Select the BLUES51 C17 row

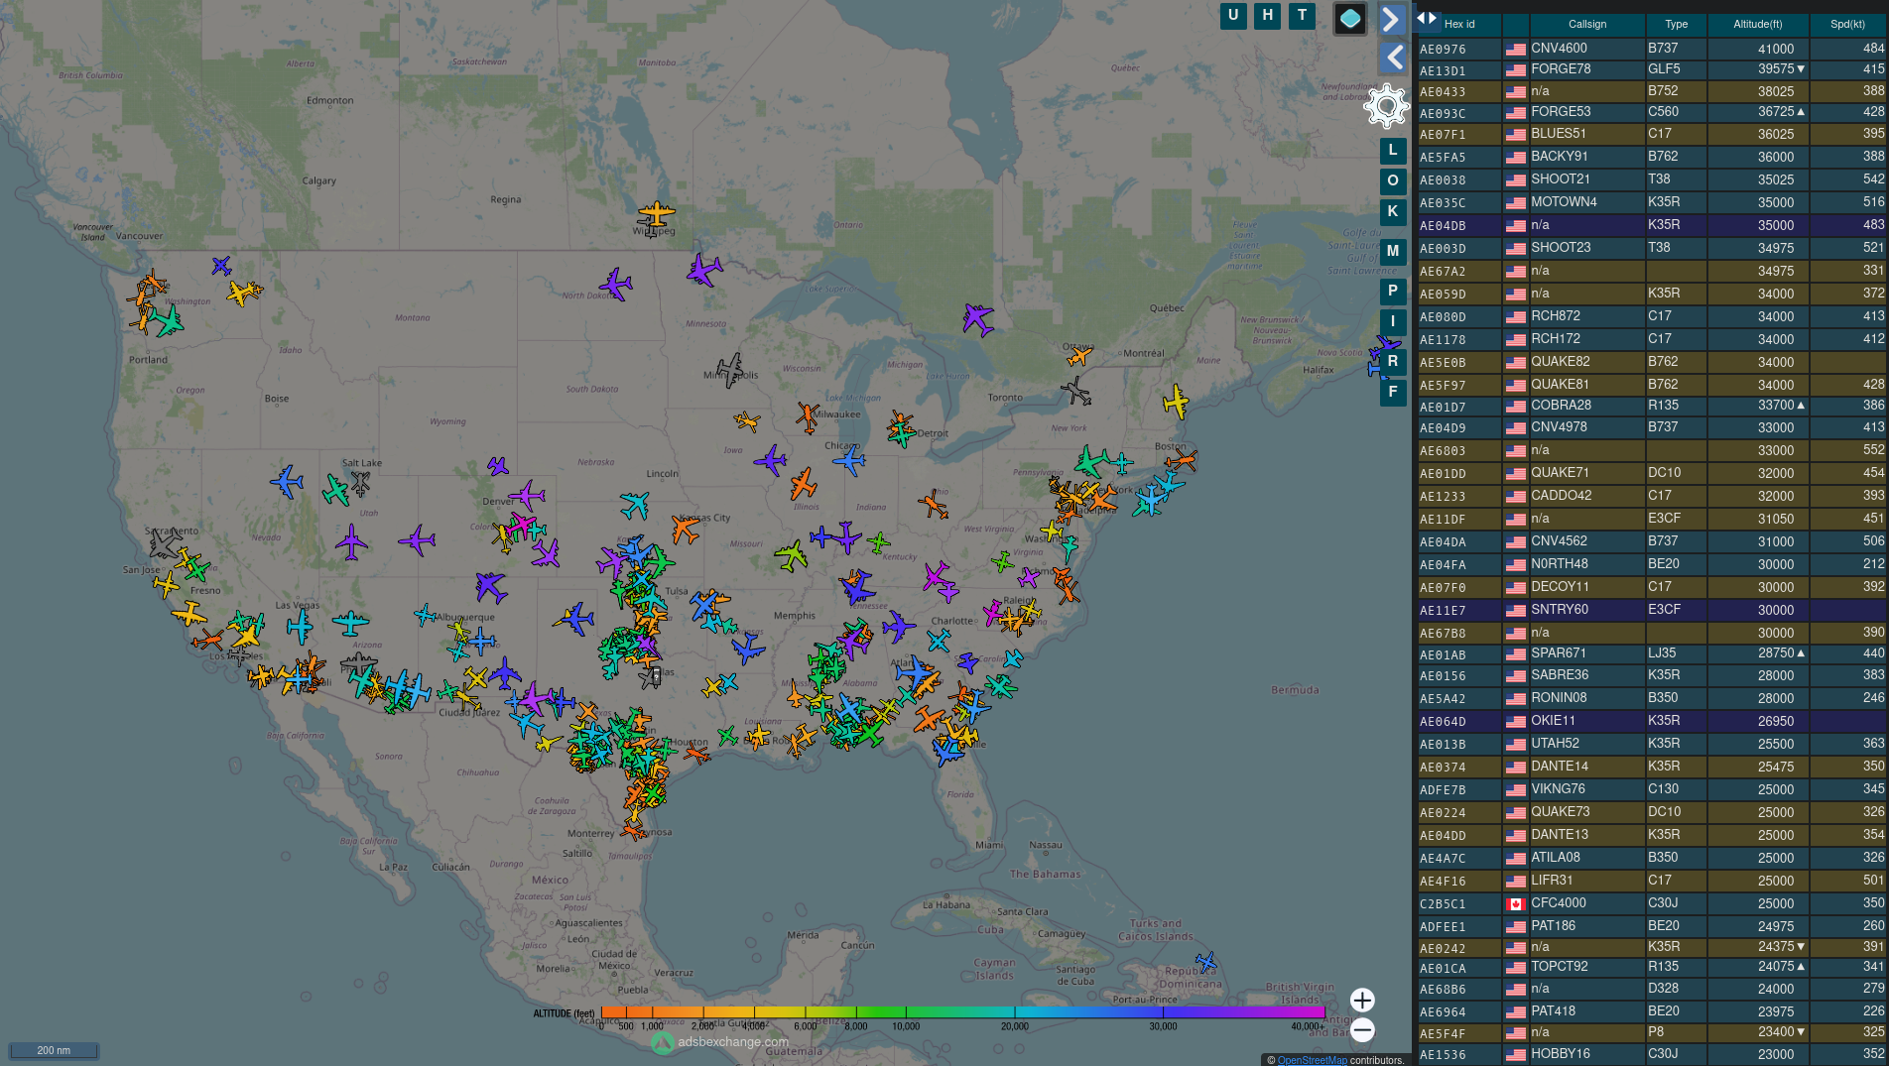coord(1652,134)
